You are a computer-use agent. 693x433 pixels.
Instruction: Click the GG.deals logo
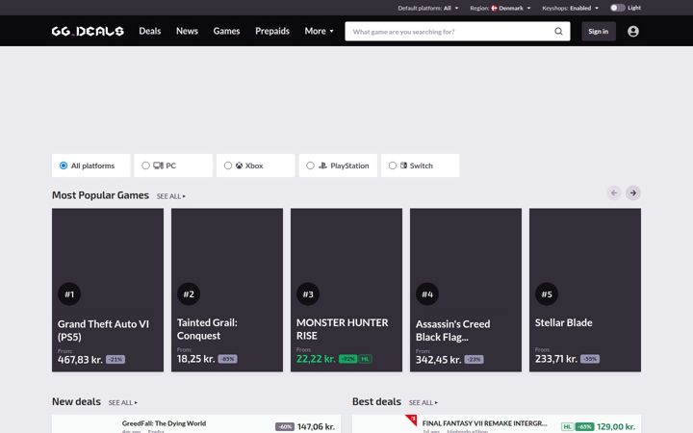88,31
